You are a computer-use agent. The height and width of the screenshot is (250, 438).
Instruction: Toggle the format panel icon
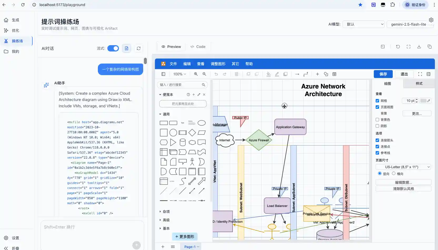(429, 74)
